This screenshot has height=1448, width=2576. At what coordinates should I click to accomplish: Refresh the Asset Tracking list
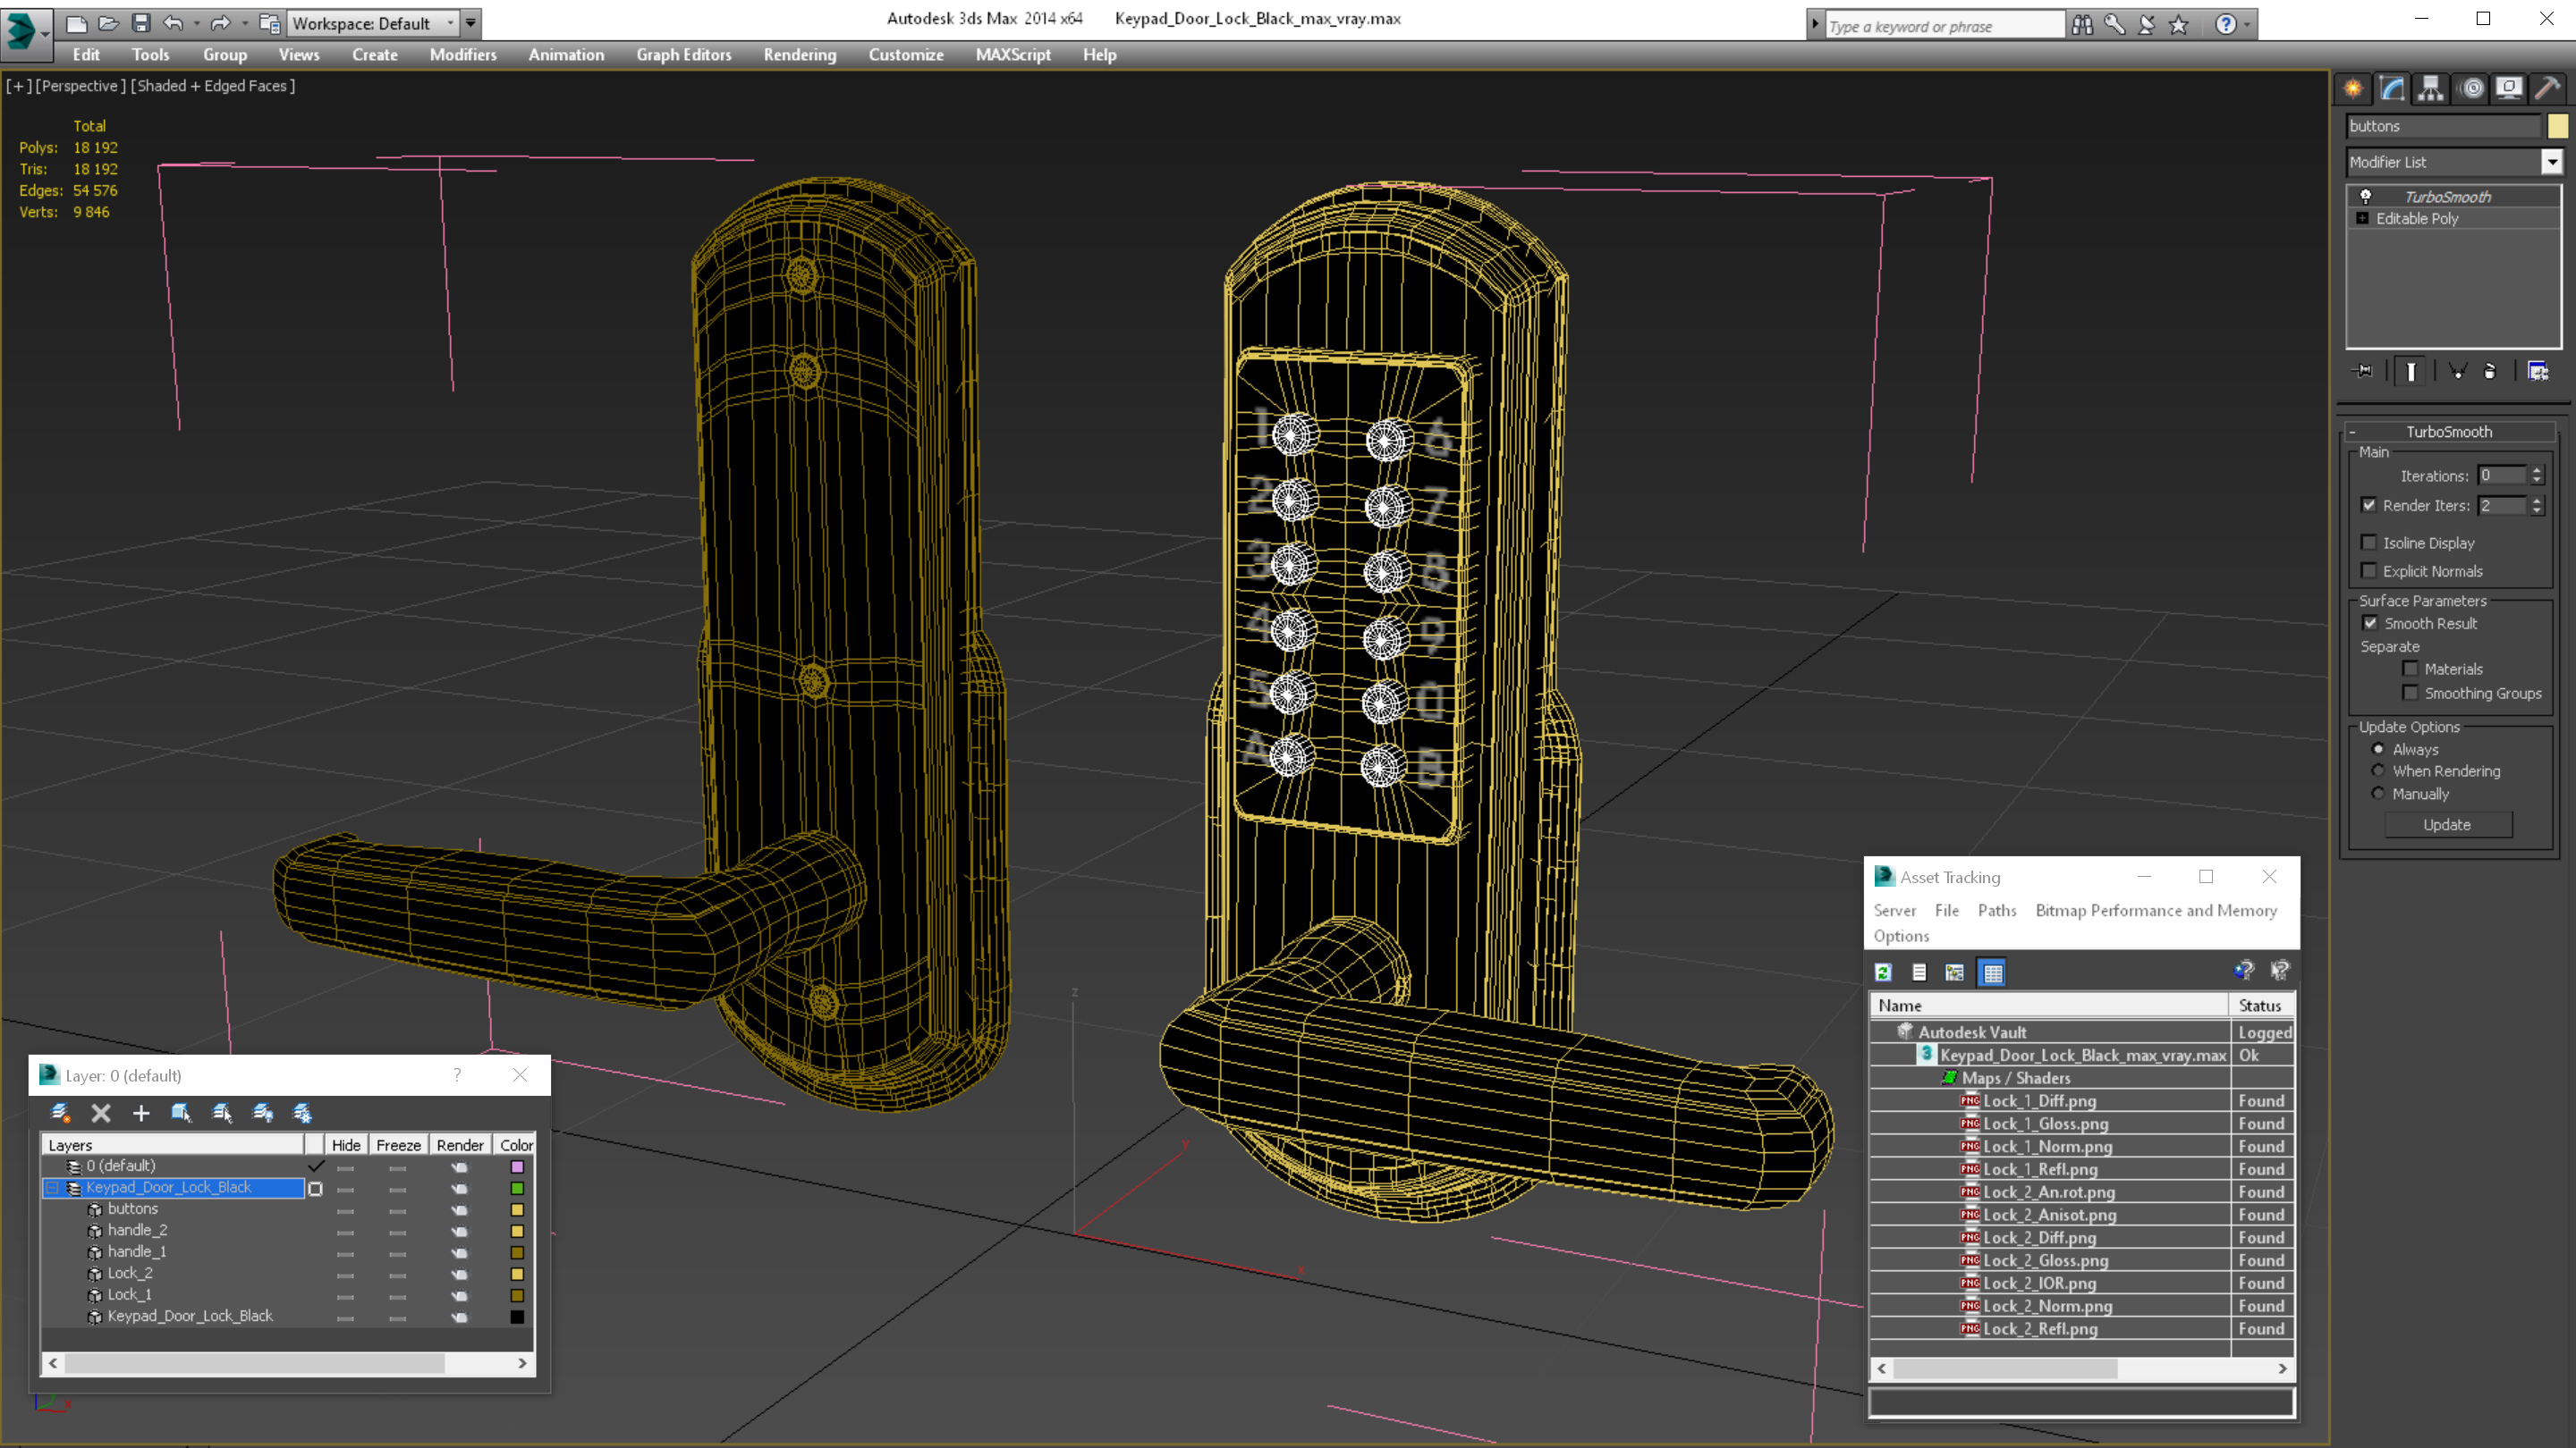pos(1883,972)
